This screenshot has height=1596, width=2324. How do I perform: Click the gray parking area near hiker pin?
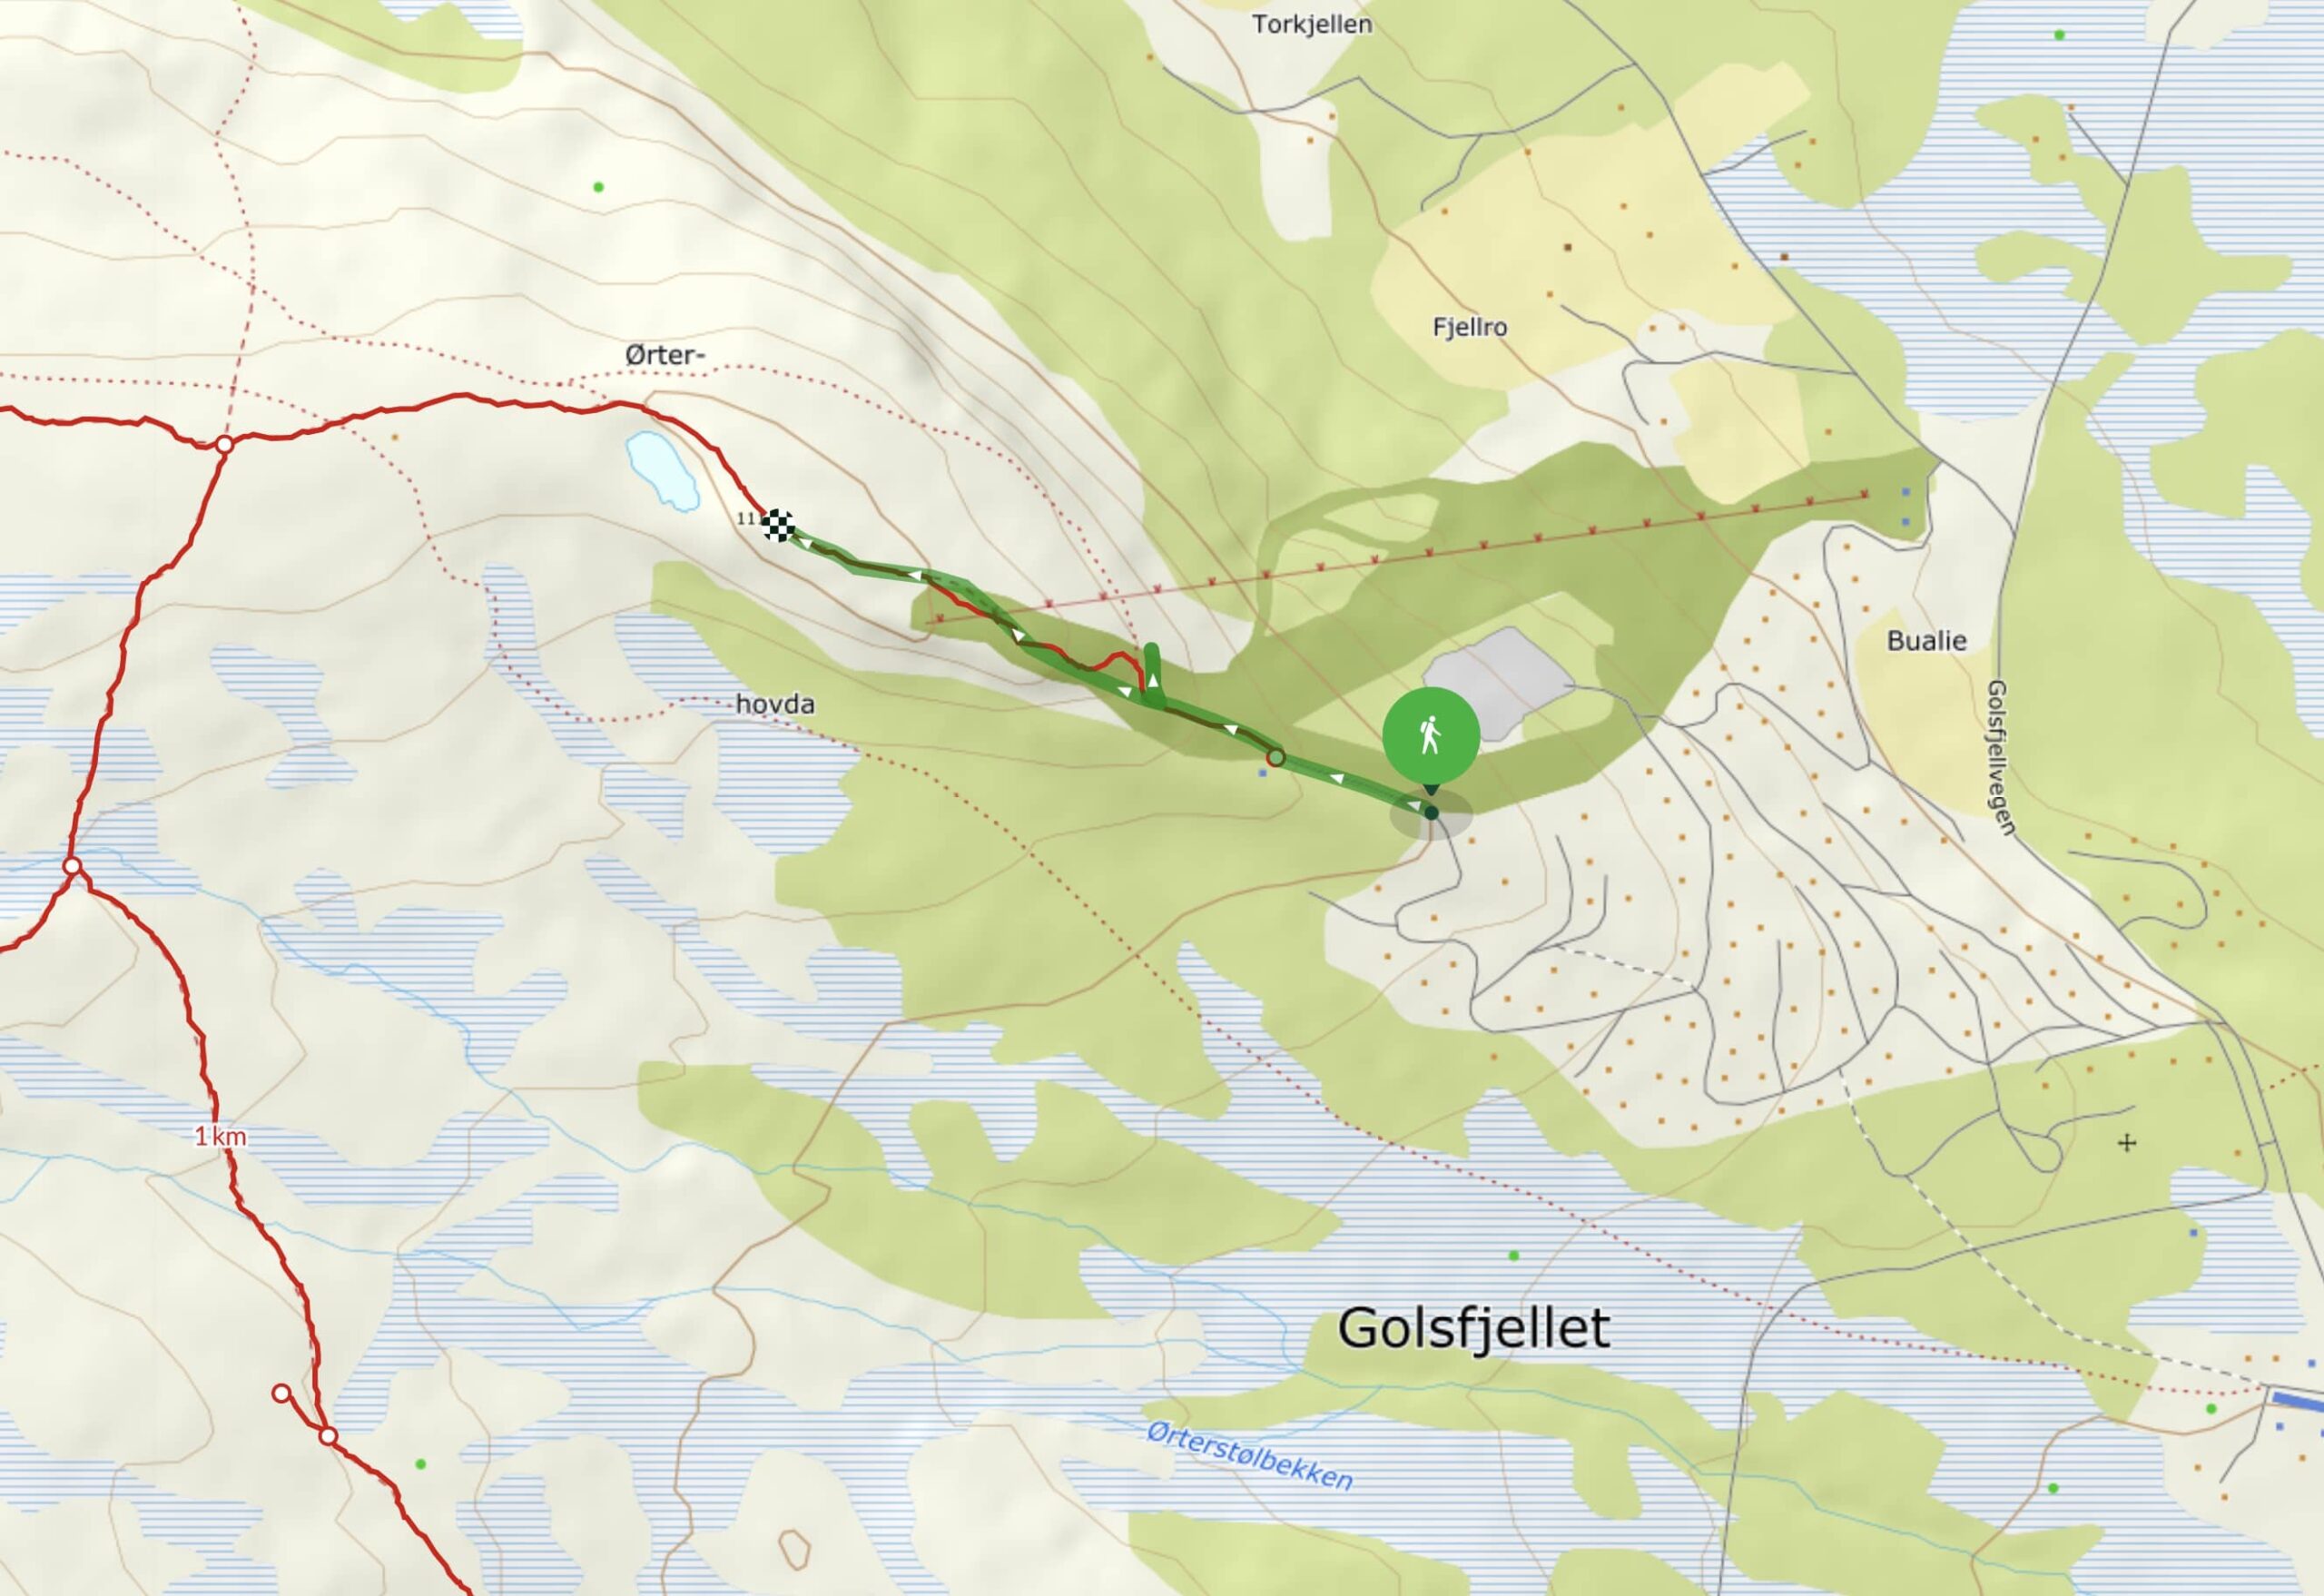coord(1496,684)
